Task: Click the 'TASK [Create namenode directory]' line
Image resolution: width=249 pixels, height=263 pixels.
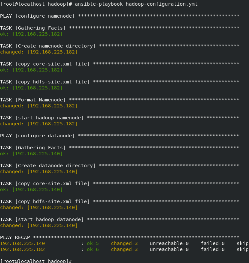Action: pos(48,46)
